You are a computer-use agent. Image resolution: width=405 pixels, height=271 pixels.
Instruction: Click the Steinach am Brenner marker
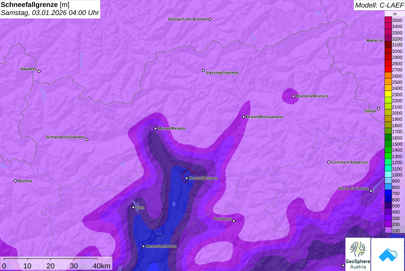pyautogui.click(x=210, y=19)
